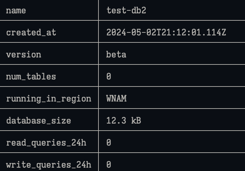Click the write_queries_24h label
The image size is (245, 171).
[49, 165]
